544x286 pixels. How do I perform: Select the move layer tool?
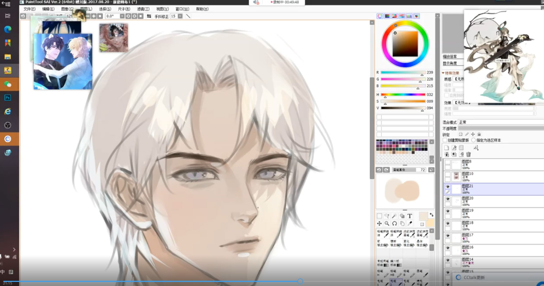pyautogui.click(x=379, y=224)
